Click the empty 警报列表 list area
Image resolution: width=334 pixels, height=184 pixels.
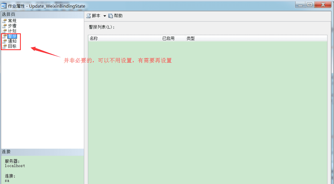coord(208,112)
